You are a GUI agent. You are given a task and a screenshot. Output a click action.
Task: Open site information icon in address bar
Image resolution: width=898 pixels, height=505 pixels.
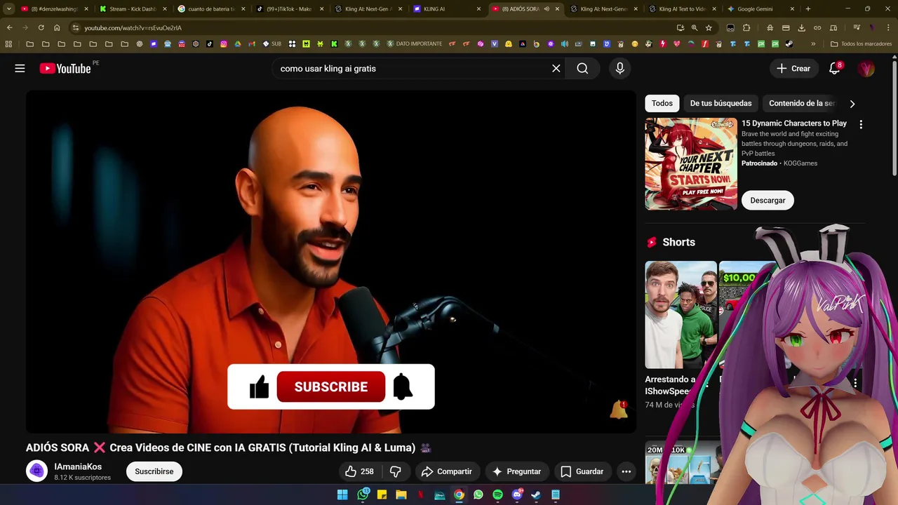(x=75, y=28)
